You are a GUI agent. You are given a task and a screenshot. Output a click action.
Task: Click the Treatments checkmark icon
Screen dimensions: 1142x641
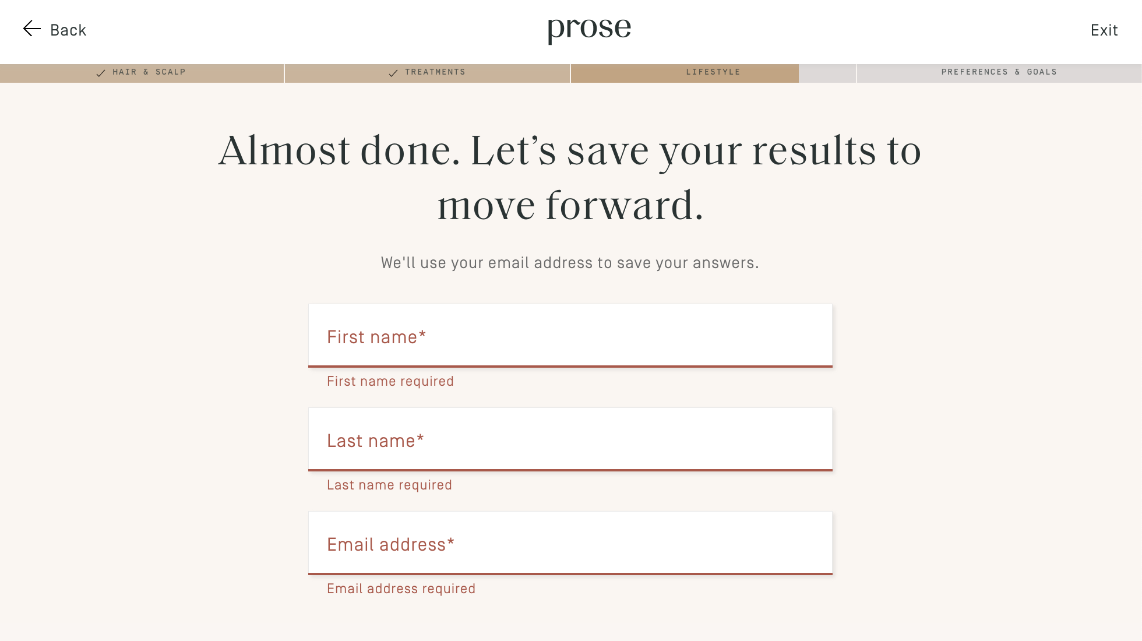click(x=393, y=73)
